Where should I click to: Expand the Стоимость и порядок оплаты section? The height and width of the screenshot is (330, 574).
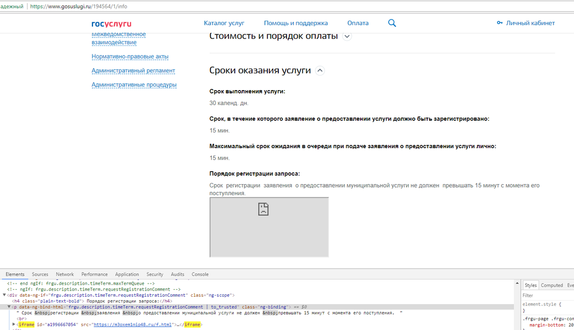coord(347,36)
